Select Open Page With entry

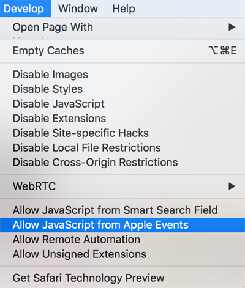click(x=123, y=27)
